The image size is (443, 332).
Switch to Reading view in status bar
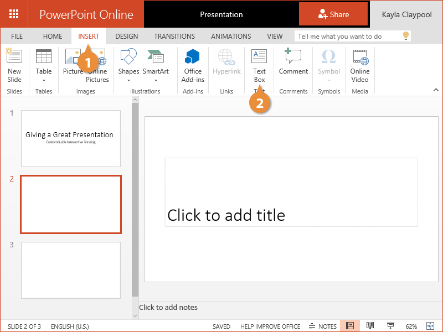(x=370, y=326)
